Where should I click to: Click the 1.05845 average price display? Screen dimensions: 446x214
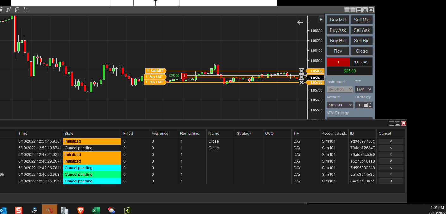(x=361, y=62)
